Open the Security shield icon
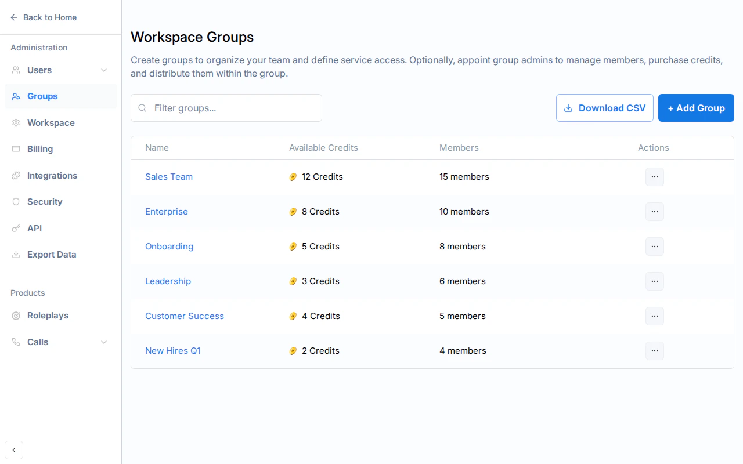The width and height of the screenshot is (743, 464). (x=16, y=202)
